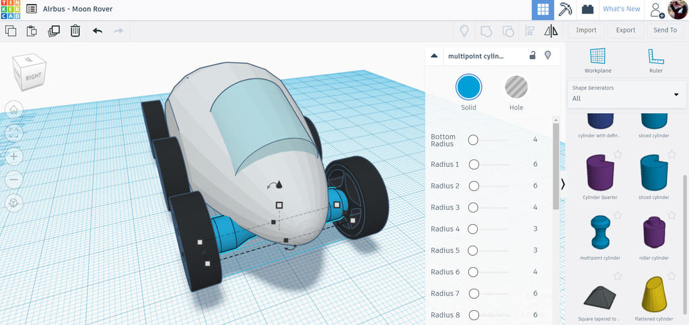Viewport: 689px width, 325px height.
Task: Click the Home view button
Action: pyautogui.click(x=13, y=110)
